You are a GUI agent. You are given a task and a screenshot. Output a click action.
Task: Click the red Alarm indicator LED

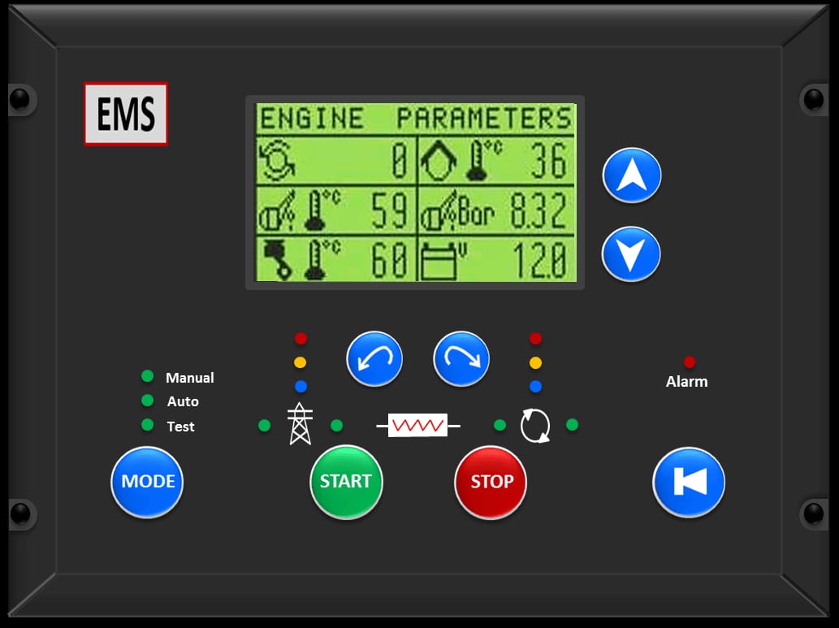[690, 362]
